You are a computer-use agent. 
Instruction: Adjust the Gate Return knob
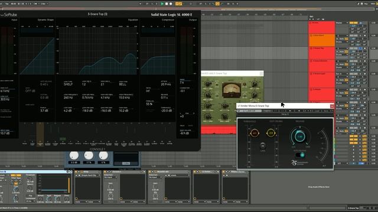[30, 188]
